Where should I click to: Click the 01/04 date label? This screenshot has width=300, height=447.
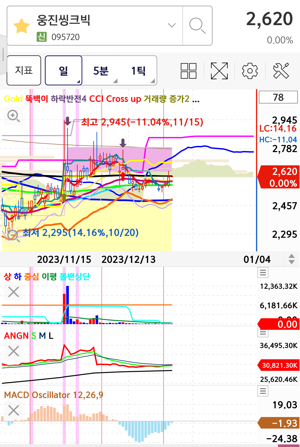coord(257,259)
